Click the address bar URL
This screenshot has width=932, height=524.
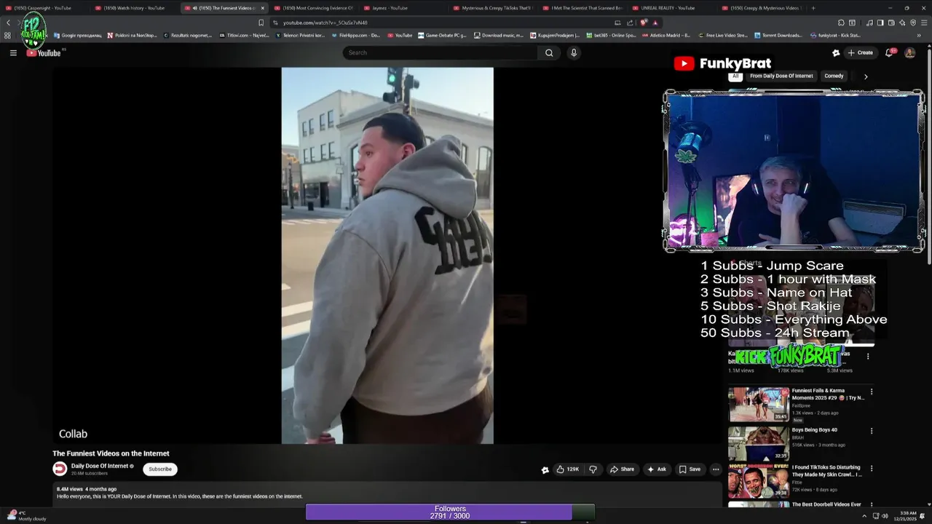(x=326, y=23)
